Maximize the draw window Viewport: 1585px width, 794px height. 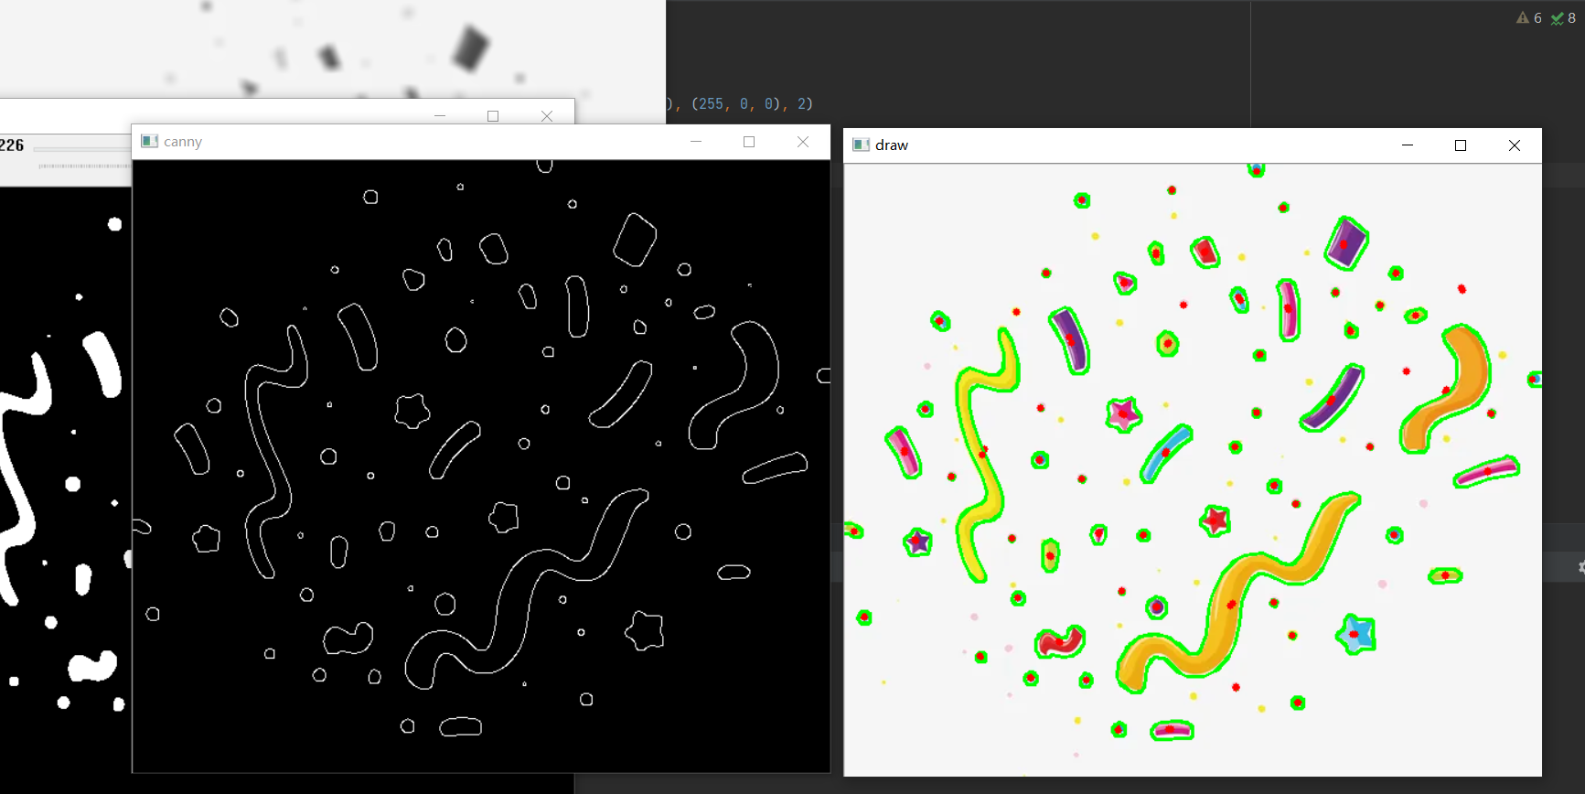(x=1461, y=145)
